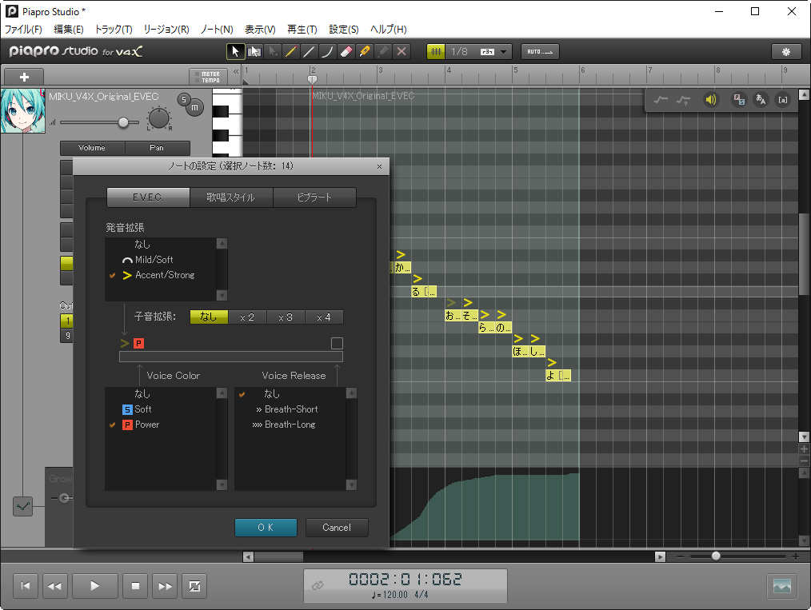
Task: Confirm note settings with OK
Action: [x=266, y=528]
